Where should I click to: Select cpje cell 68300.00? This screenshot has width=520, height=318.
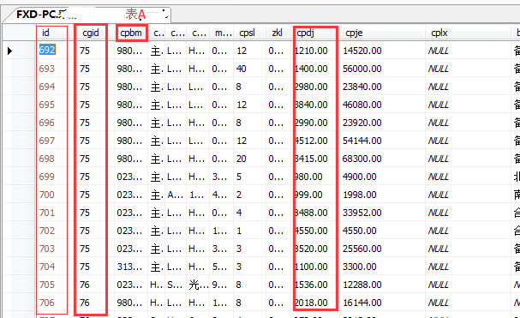(362, 159)
